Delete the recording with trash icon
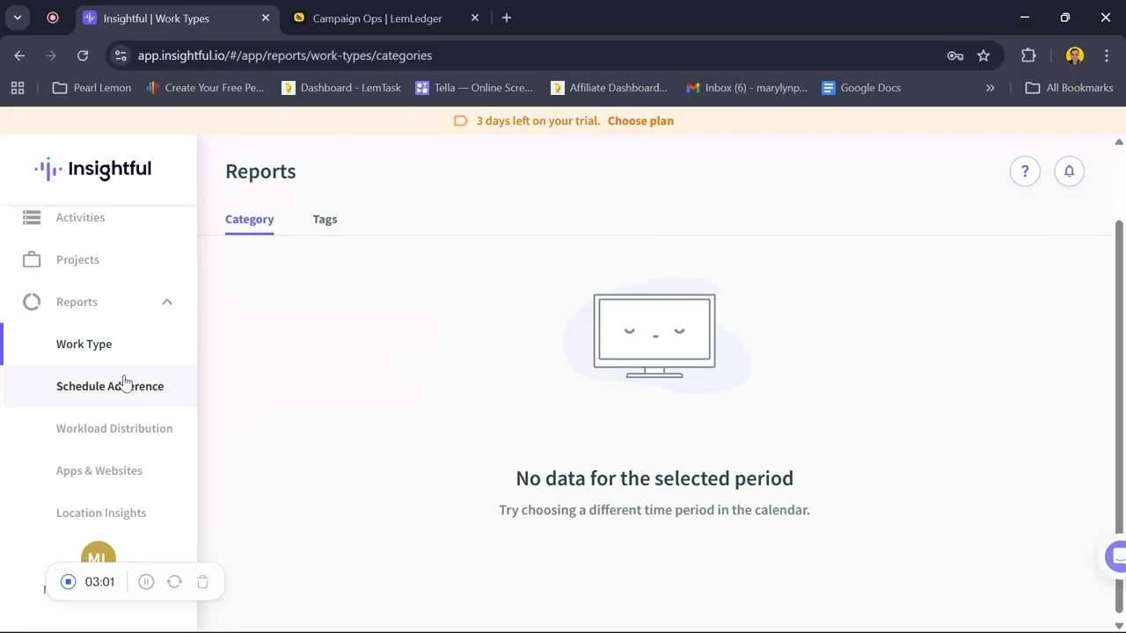Viewport: 1126px width, 633px height. click(202, 582)
